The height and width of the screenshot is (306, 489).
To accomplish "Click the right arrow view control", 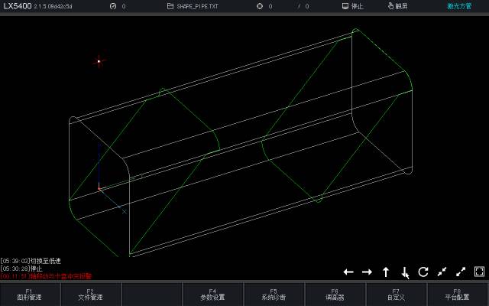I will click(367, 272).
